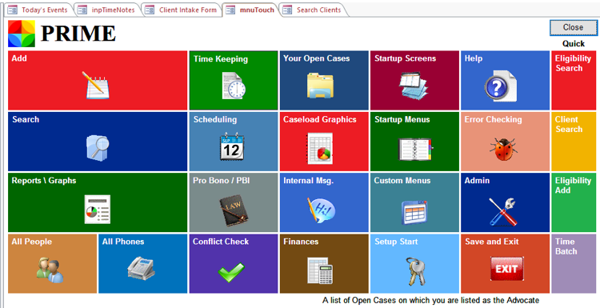This screenshot has height=308, width=600.
Task: Click the magnifying glass Search icon
Action: pos(98,147)
